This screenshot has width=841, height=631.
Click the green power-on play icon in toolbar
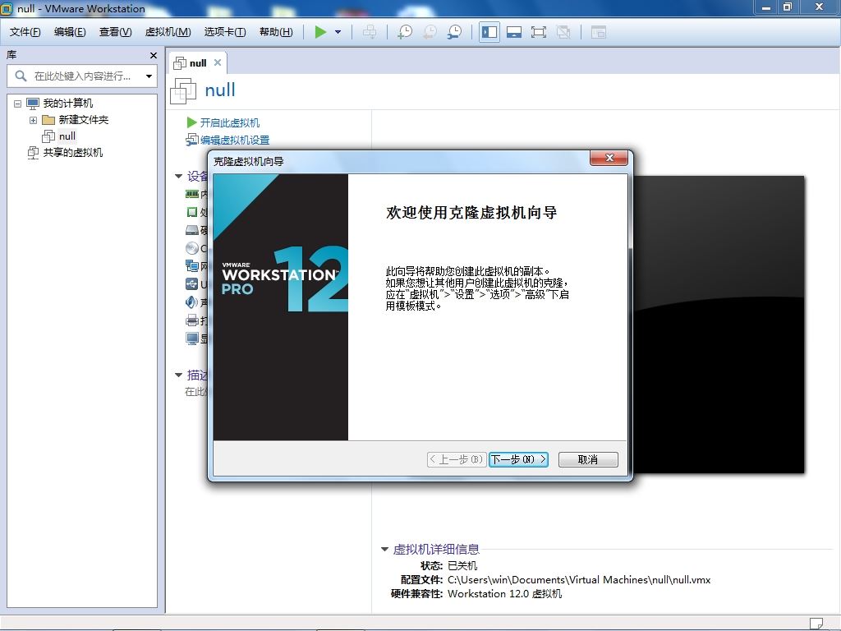point(320,32)
